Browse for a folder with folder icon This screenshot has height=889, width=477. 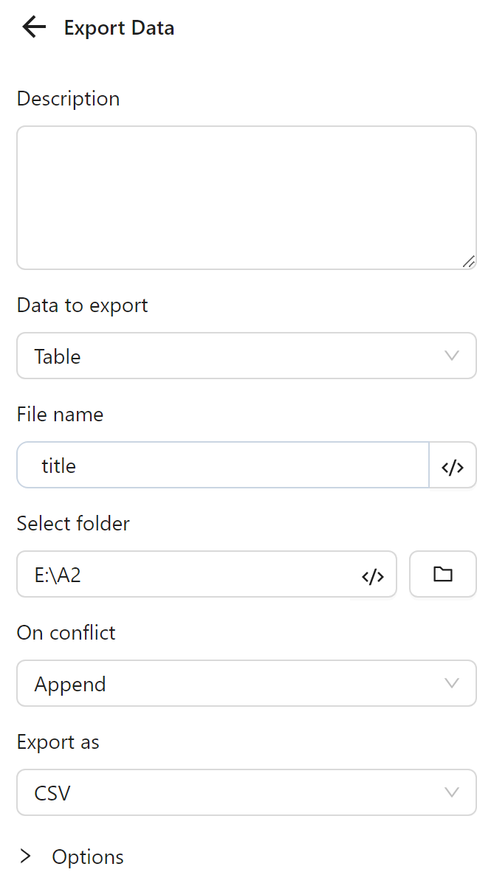pos(443,574)
